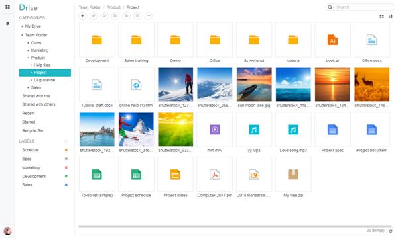
Task: Click the account avatar at bottom left
Action: [x=7, y=231]
